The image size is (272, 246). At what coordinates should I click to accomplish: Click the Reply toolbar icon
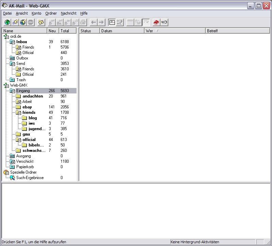[52, 22]
